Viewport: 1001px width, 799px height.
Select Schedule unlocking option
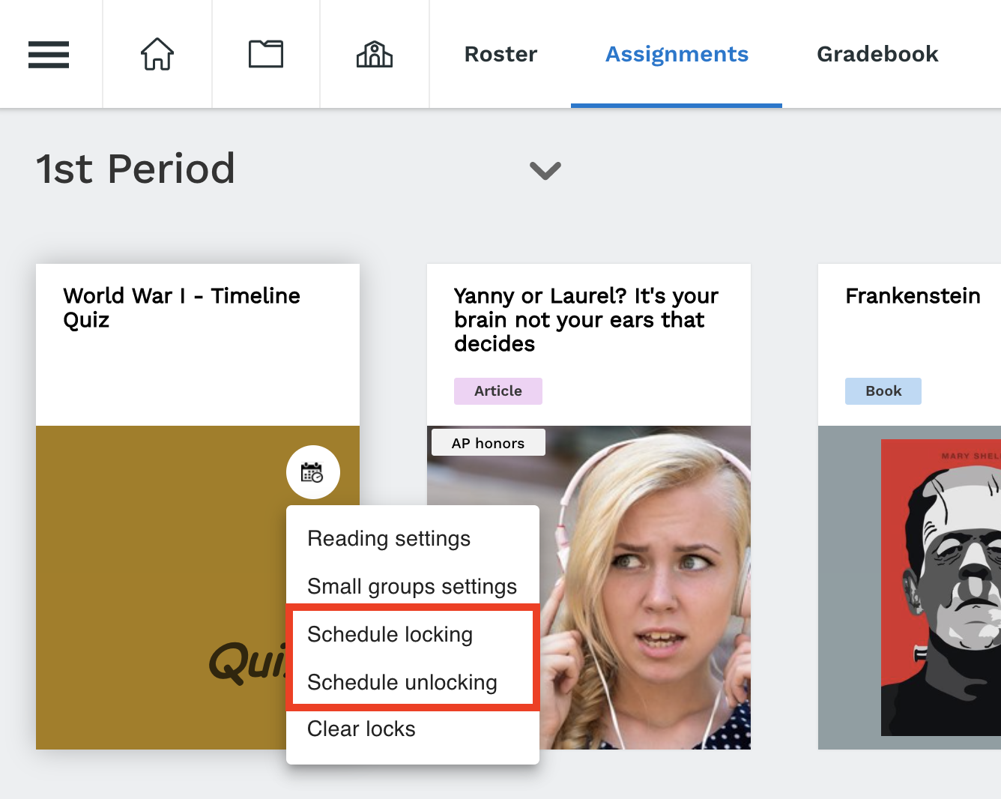(x=402, y=682)
